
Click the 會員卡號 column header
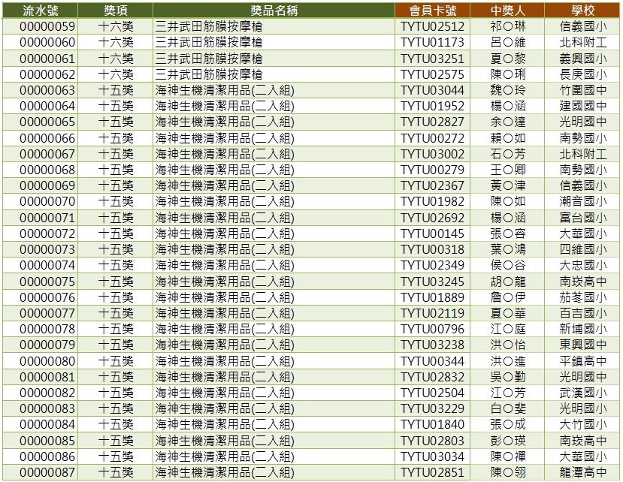[x=433, y=11]
